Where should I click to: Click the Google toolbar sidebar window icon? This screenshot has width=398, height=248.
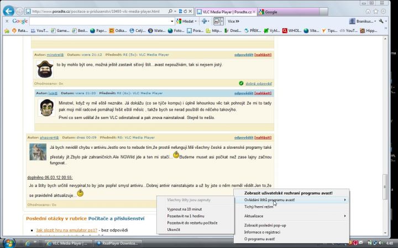[217, 21]
